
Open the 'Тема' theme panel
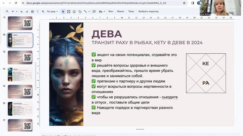[x=131, y=11]
